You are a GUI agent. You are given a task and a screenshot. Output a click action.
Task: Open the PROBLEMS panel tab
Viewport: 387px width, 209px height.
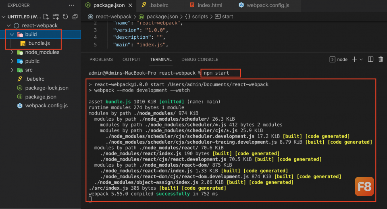coord(101,60)
